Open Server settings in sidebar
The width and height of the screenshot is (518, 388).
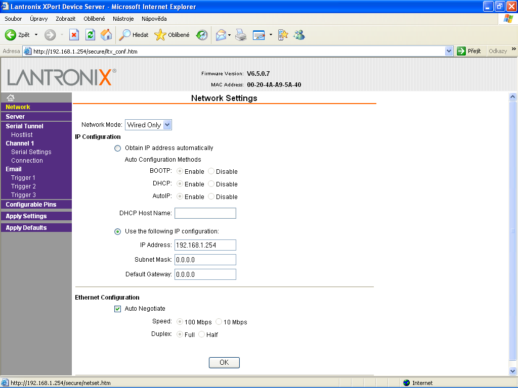15,117
